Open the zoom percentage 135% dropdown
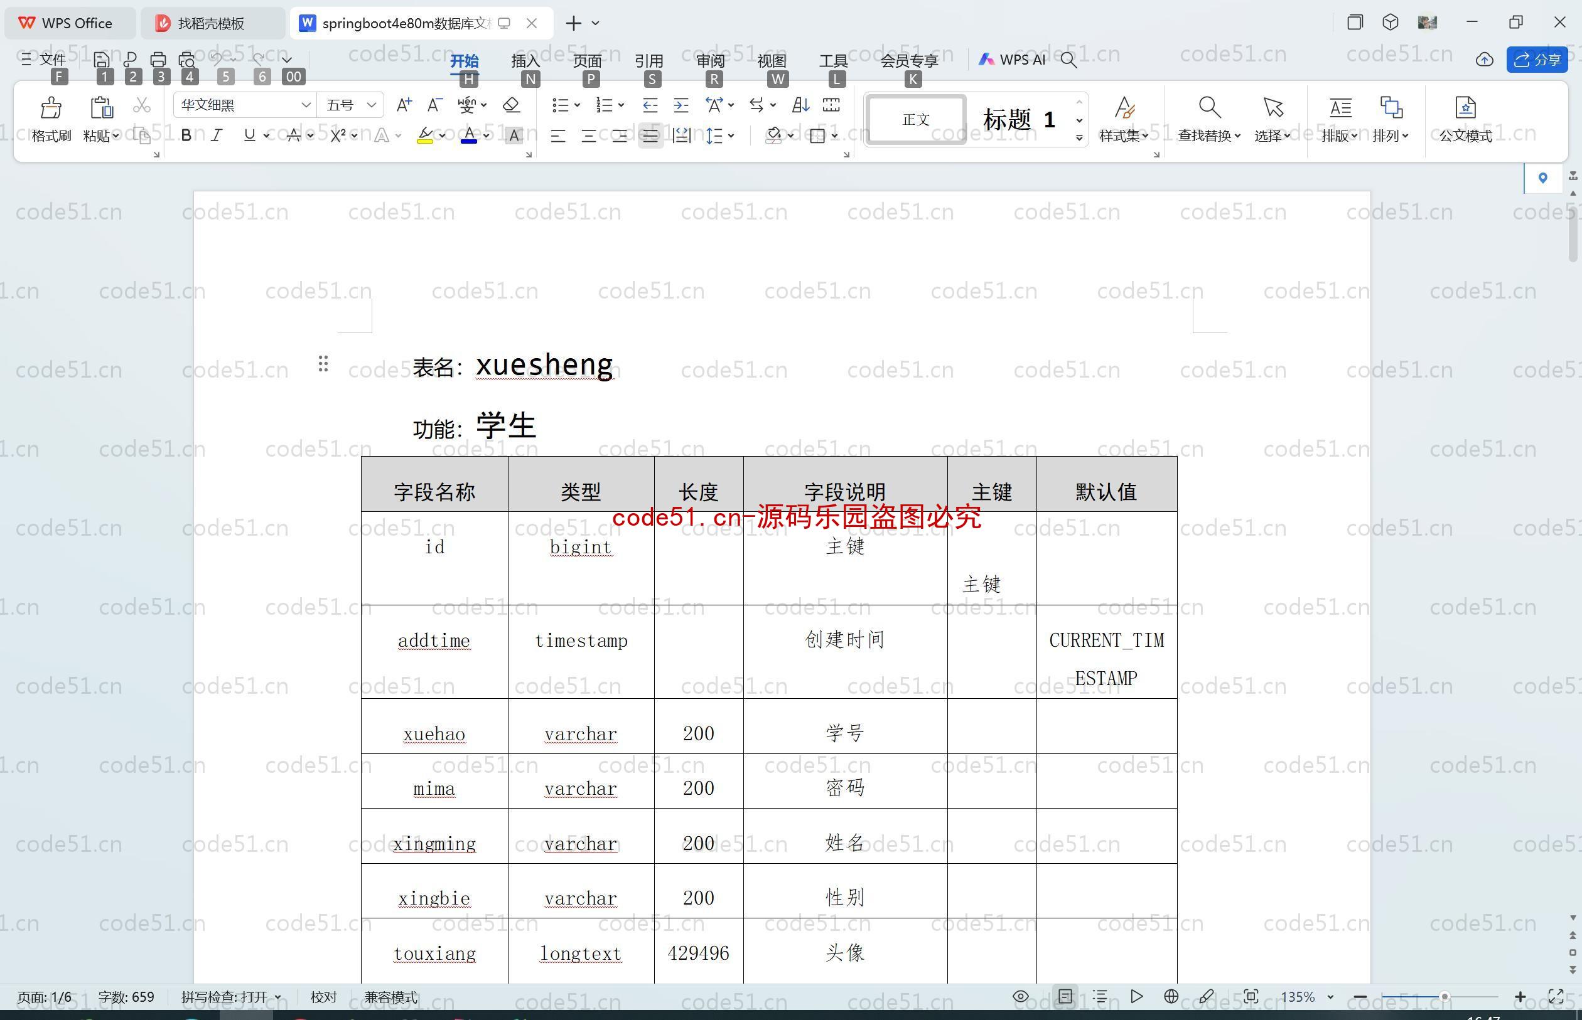Viewport: 1582px width, 1020px height. click(x=1330, y=996)
